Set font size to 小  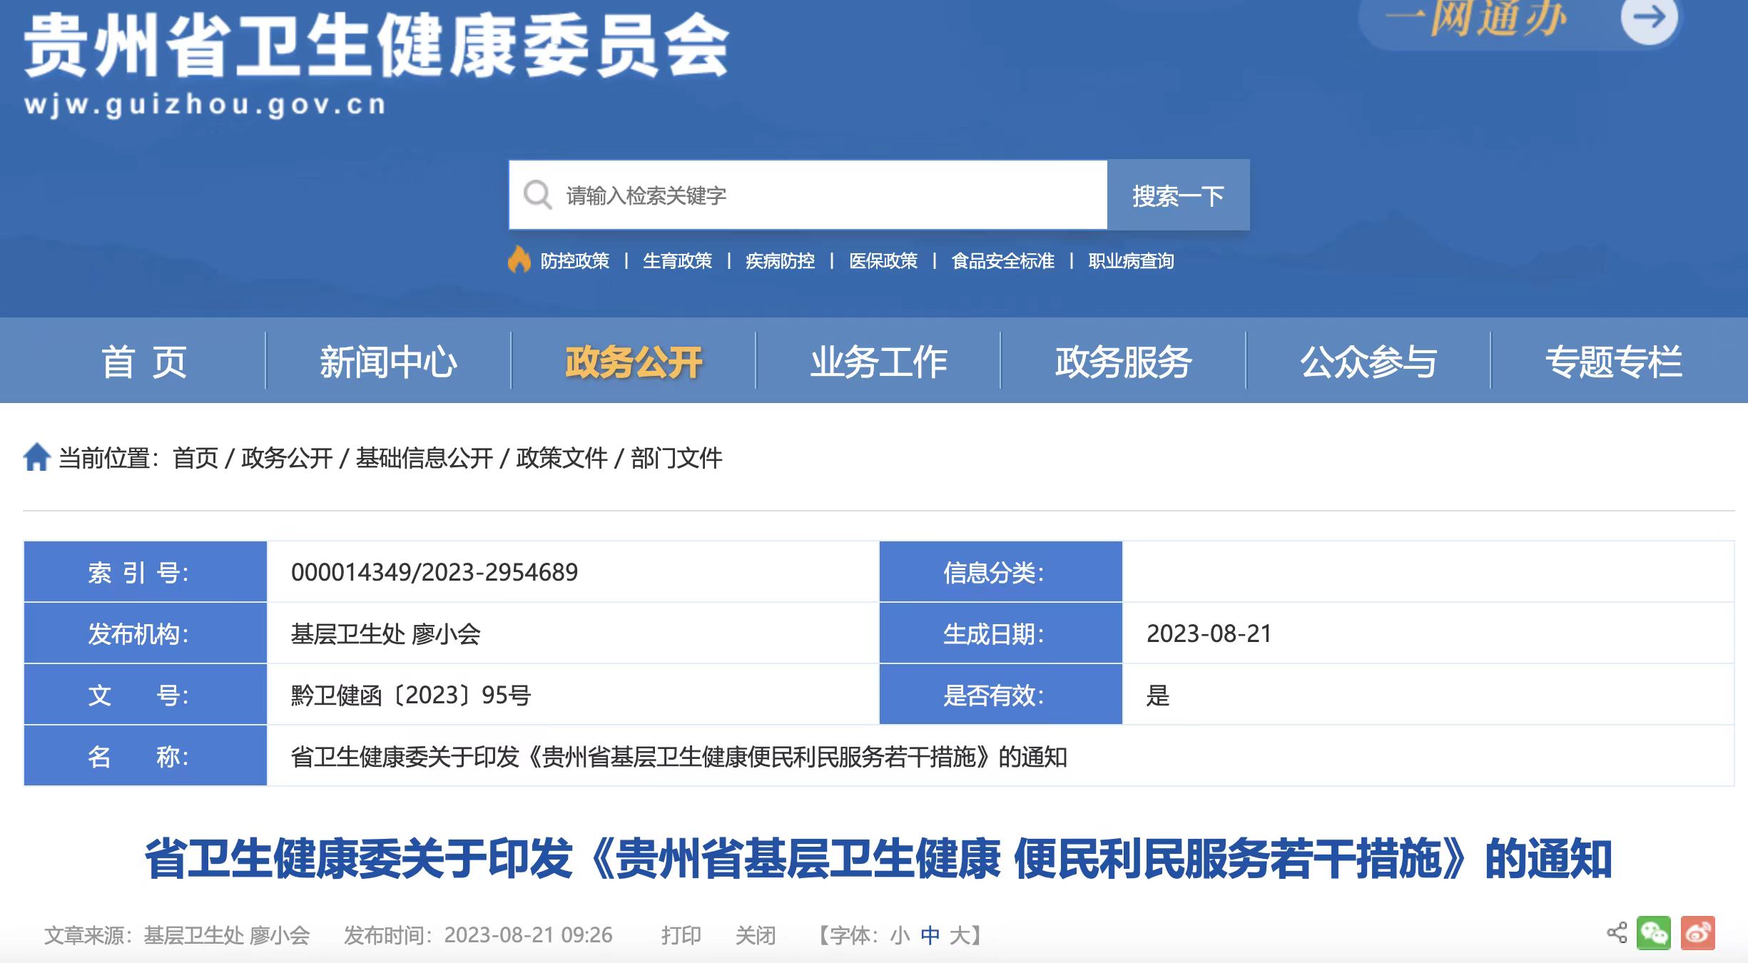(900, 935)
